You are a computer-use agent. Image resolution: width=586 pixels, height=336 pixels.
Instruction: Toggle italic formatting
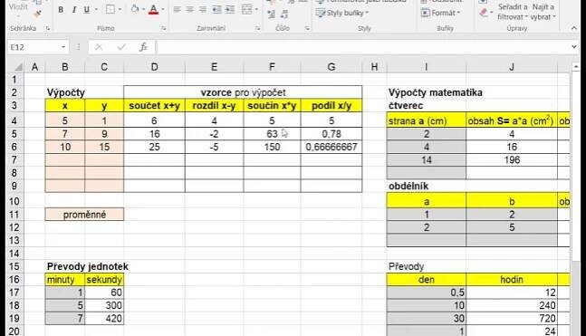(74, 10)
